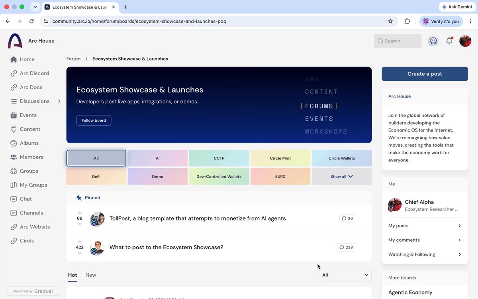The image size is (478, 299).
Task: Expand Watching & Following chevron
Action: (460, 254)
